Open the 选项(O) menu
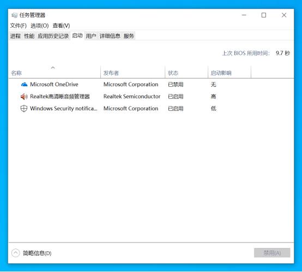Screen dimensions: 302x272 pos(39,26)
